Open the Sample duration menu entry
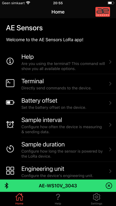 point(58,149)
